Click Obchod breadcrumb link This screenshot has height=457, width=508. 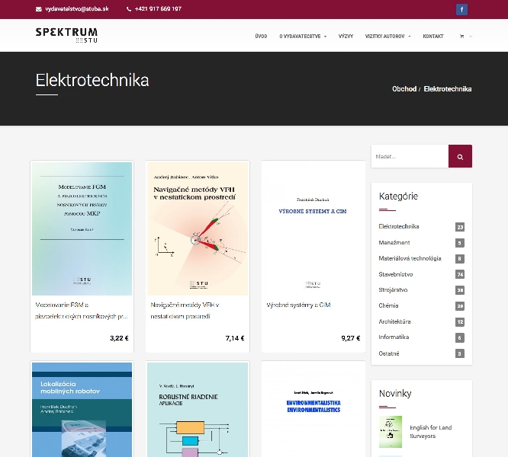pos(404,89)
